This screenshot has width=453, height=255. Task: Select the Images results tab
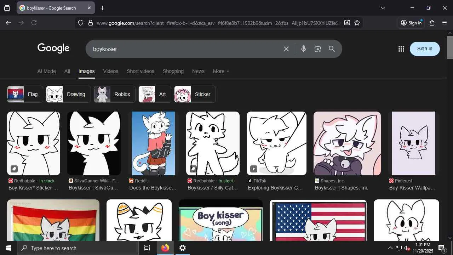[86, 71]
